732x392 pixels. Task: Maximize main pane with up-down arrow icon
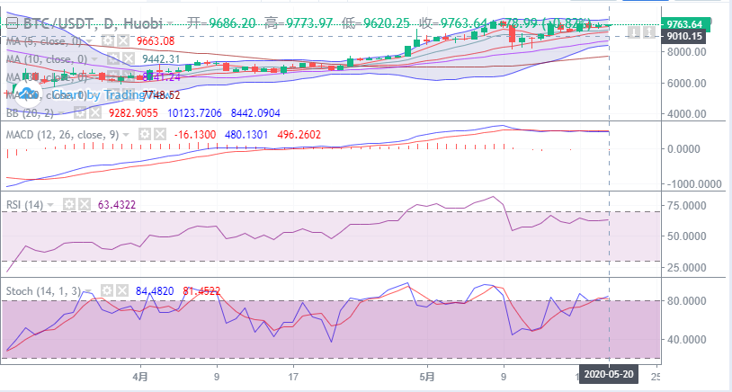pyautogui.click(x=647, y=33)
